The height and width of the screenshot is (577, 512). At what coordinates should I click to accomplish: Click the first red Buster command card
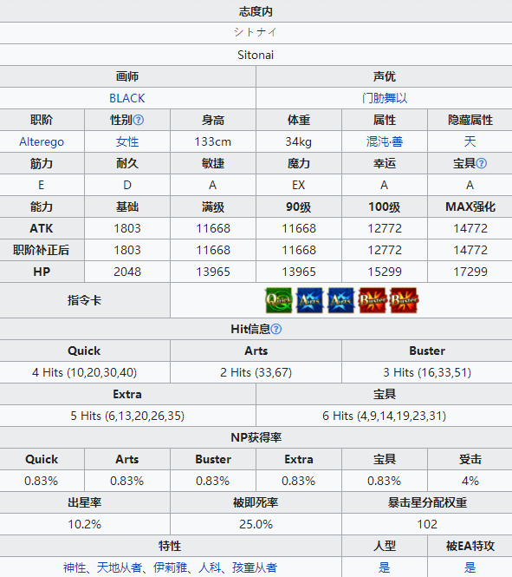372,300
